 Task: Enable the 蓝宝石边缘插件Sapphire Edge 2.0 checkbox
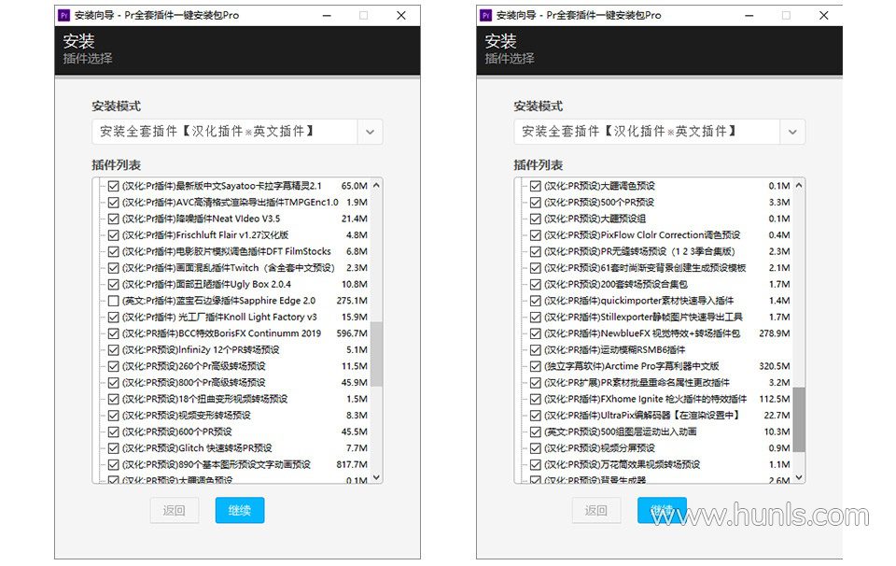(x=113, y=301)
